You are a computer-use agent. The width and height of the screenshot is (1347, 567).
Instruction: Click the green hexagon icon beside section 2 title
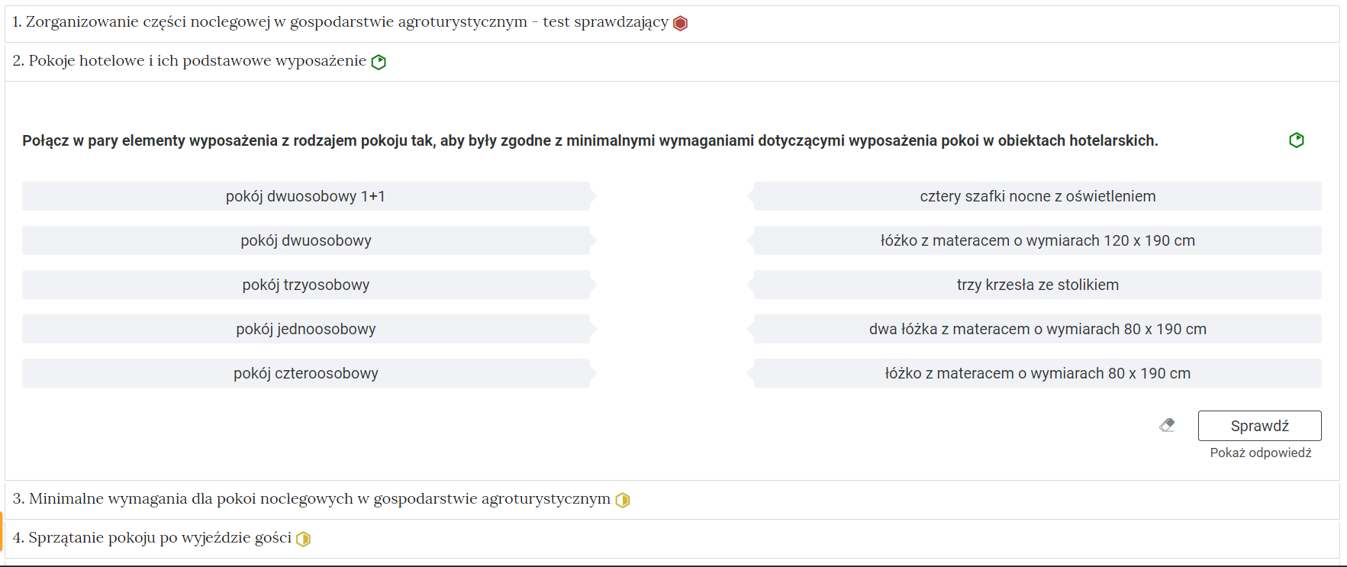click(379, 61)
